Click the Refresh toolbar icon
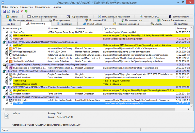 (9, 11)
